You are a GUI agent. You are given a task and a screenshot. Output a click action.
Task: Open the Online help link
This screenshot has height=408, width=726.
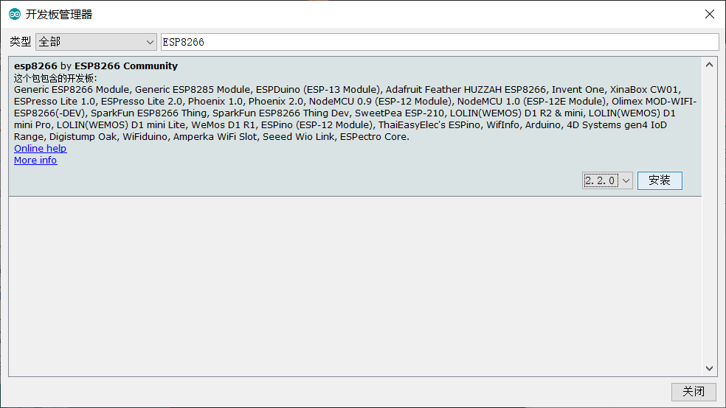click(41, 148)
